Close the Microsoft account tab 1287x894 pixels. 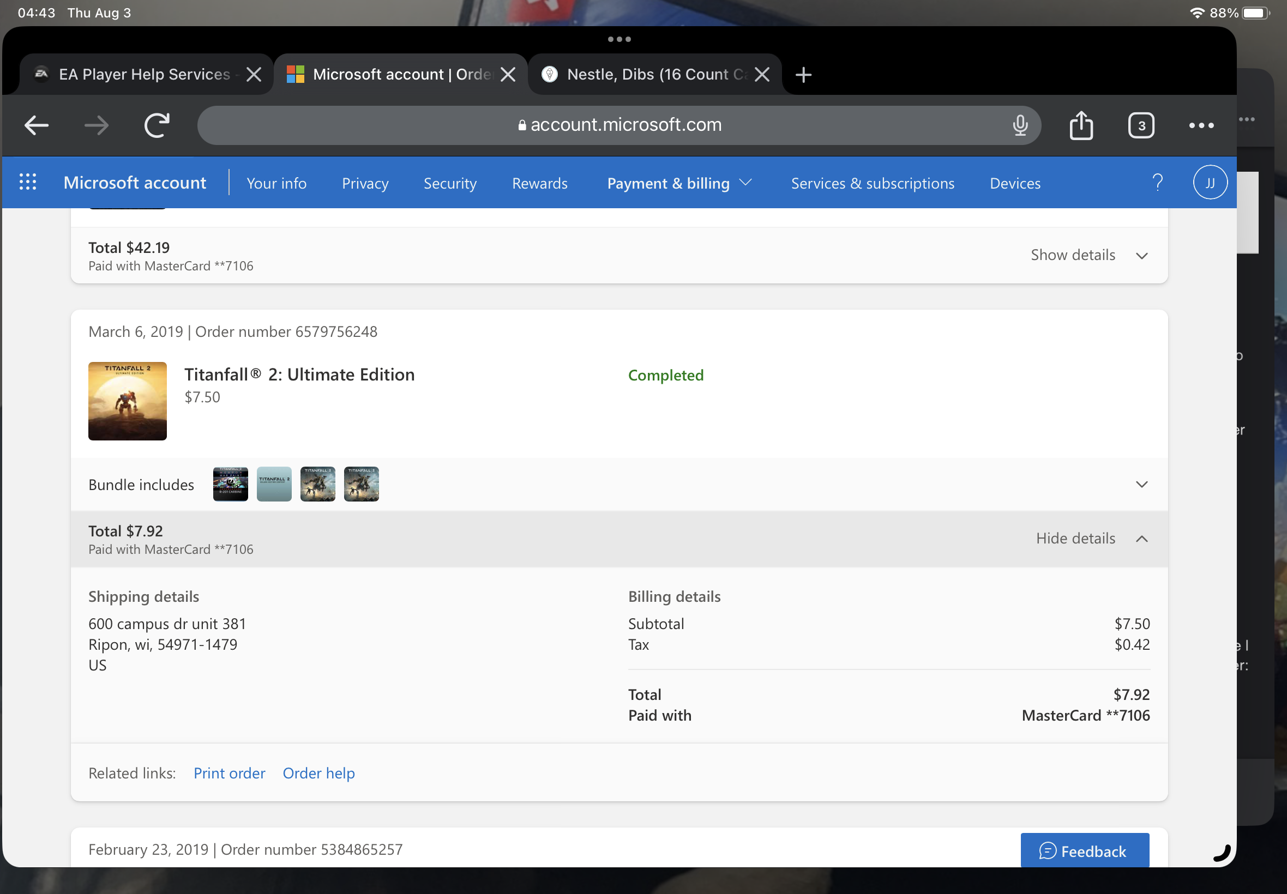(508, 75)
